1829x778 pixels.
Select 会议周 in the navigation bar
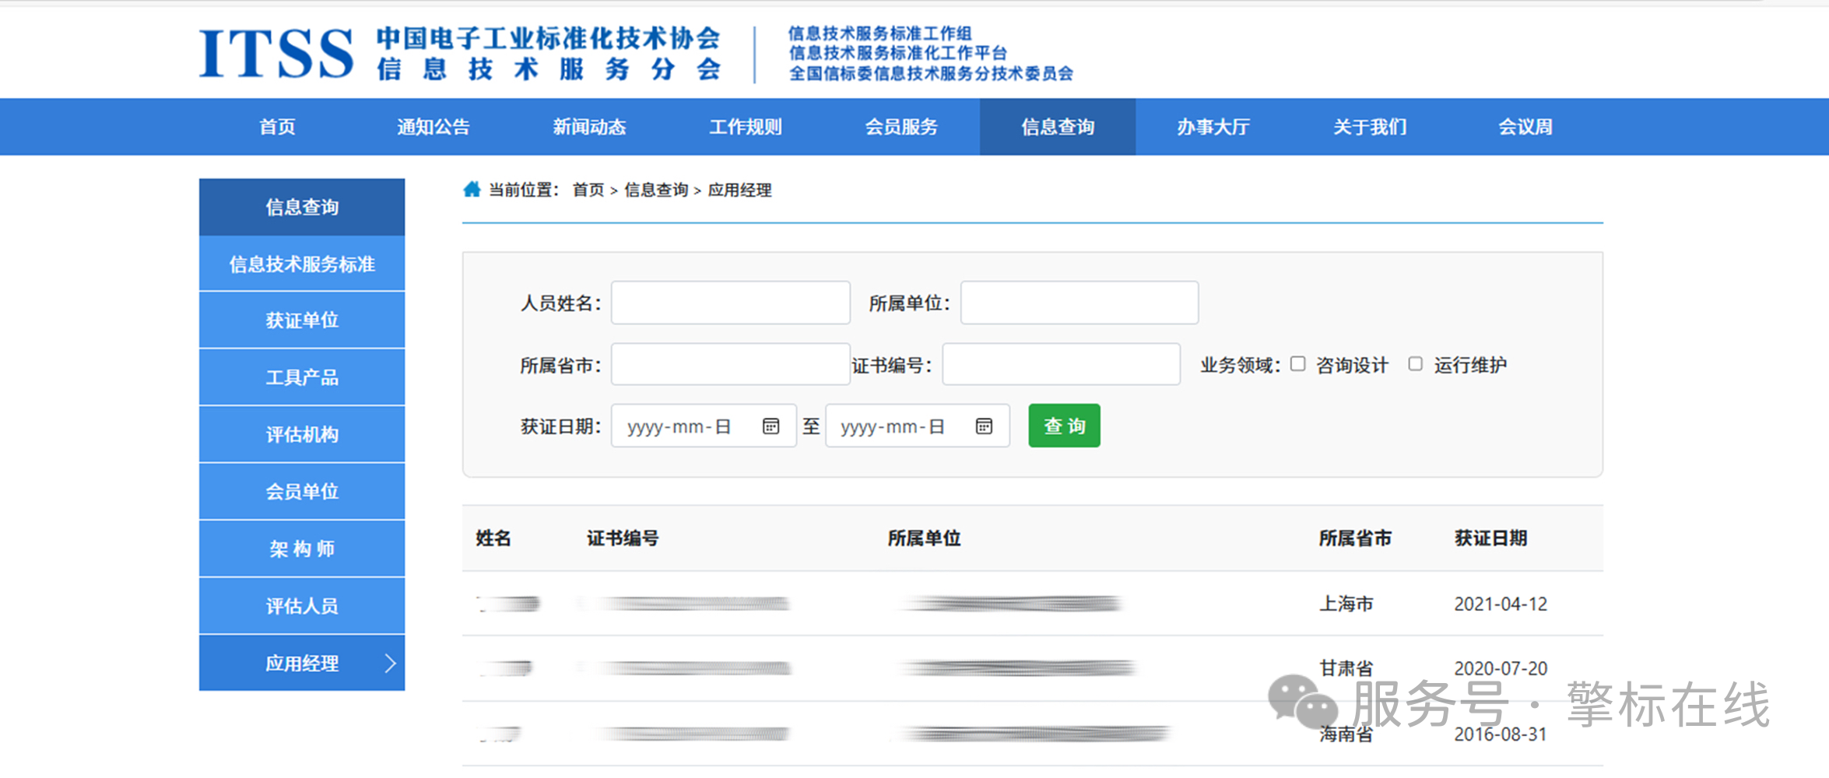pos(1523,126)
